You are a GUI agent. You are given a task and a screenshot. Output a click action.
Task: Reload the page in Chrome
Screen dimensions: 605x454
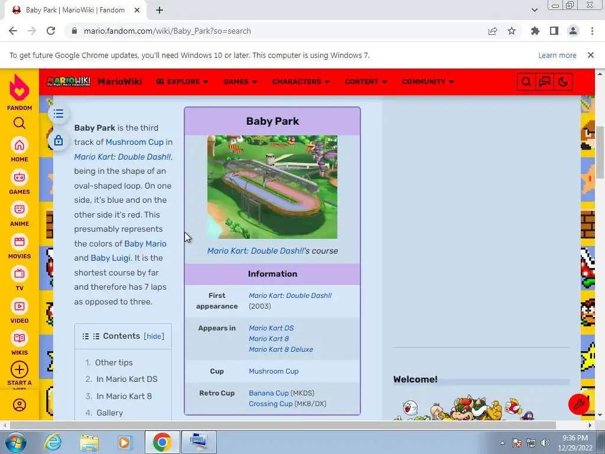pos(51,31)
